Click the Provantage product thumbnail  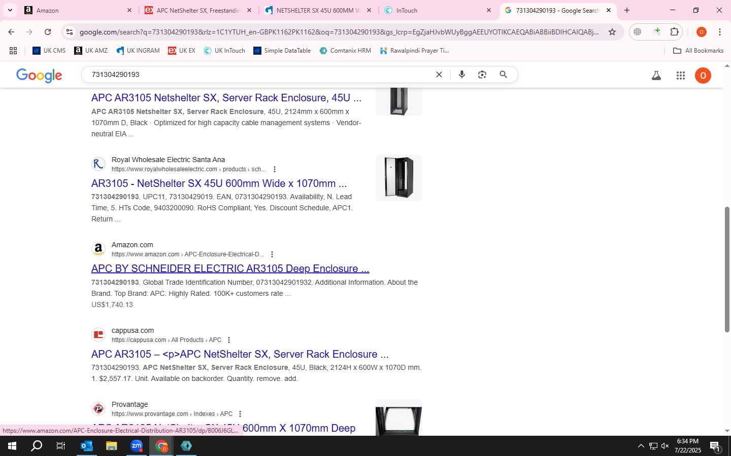click(x=399, y=418)
